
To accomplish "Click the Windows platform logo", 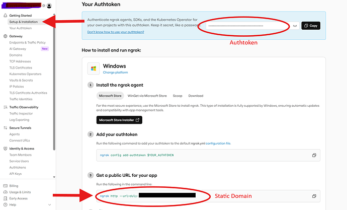I will coord(94,68).
